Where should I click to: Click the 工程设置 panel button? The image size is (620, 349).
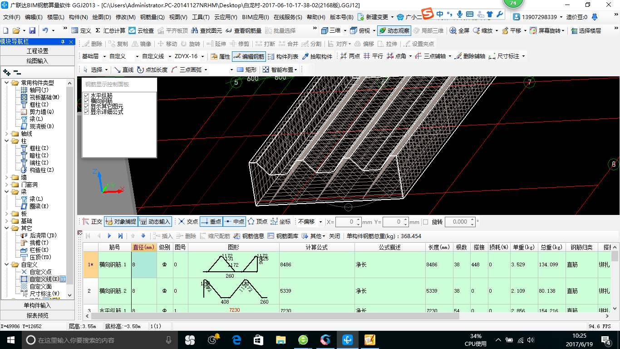[37, 51]
